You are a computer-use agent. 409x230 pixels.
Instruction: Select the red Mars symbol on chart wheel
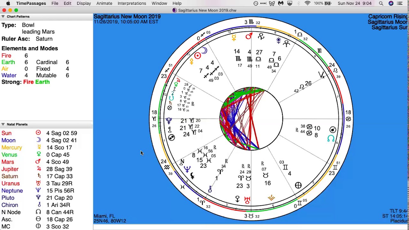point(249,36)
